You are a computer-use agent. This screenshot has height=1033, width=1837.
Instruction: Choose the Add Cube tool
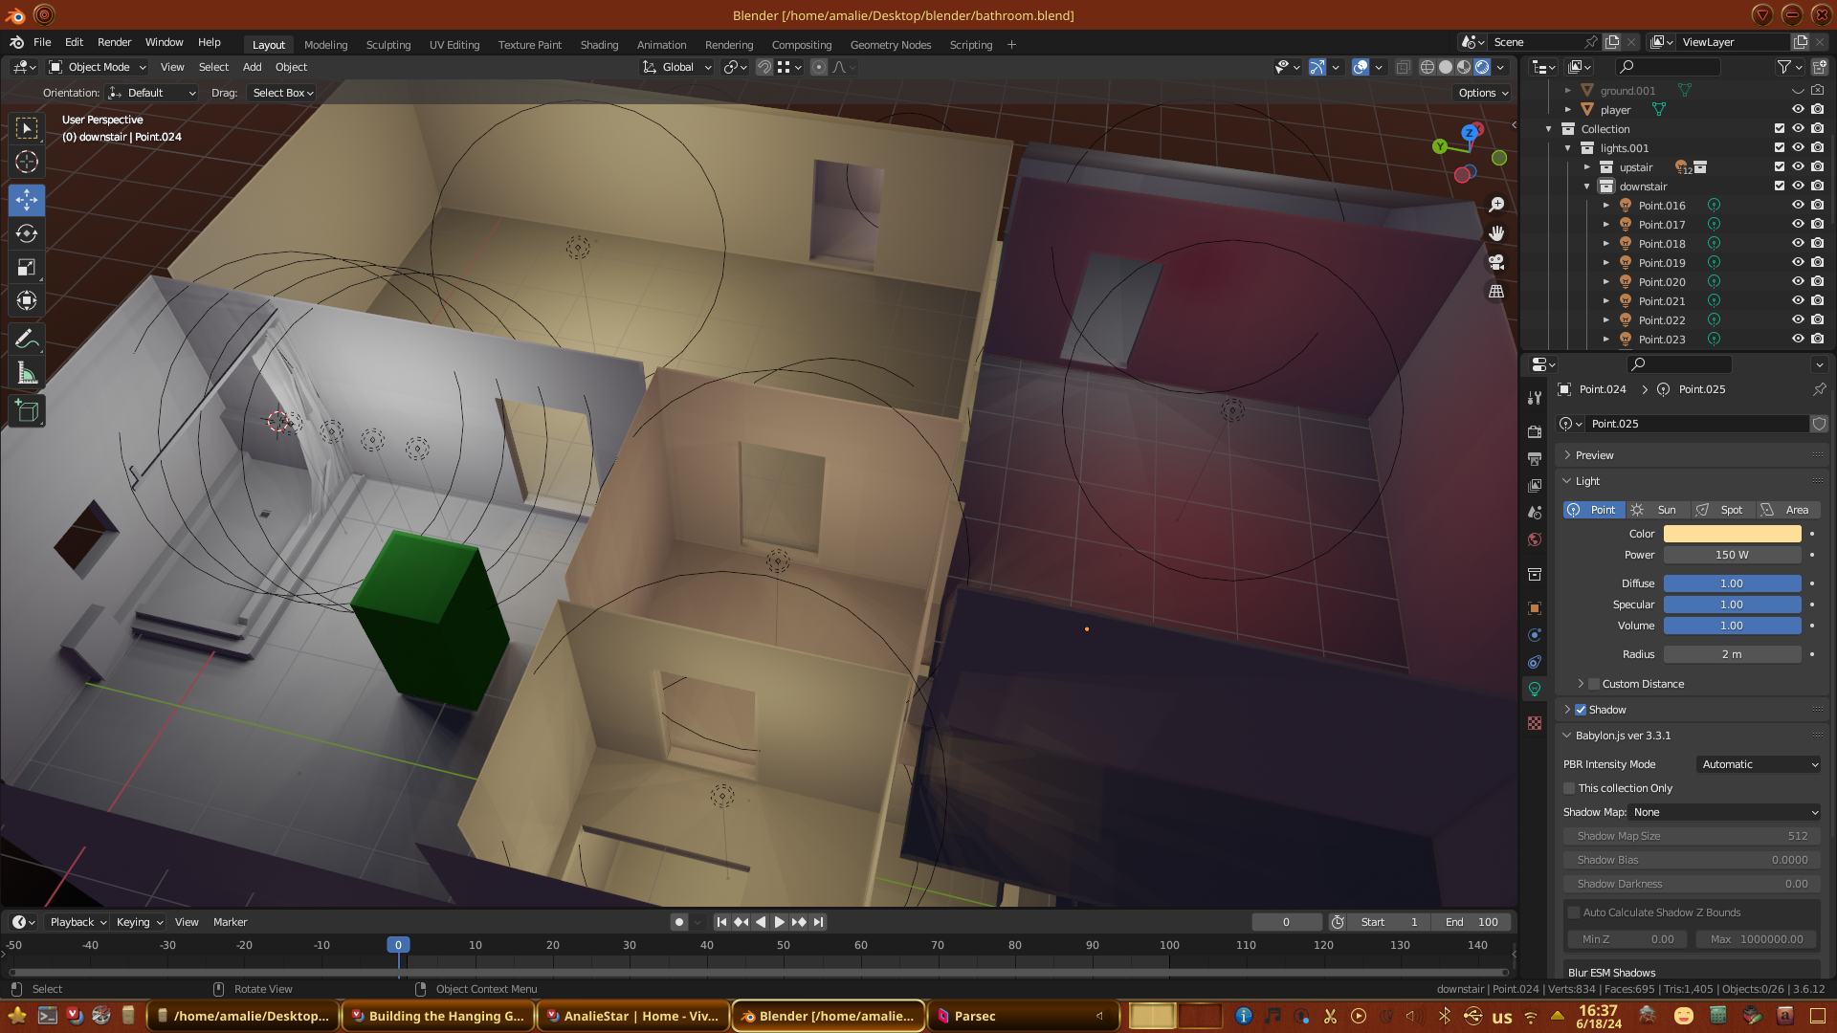27,411
